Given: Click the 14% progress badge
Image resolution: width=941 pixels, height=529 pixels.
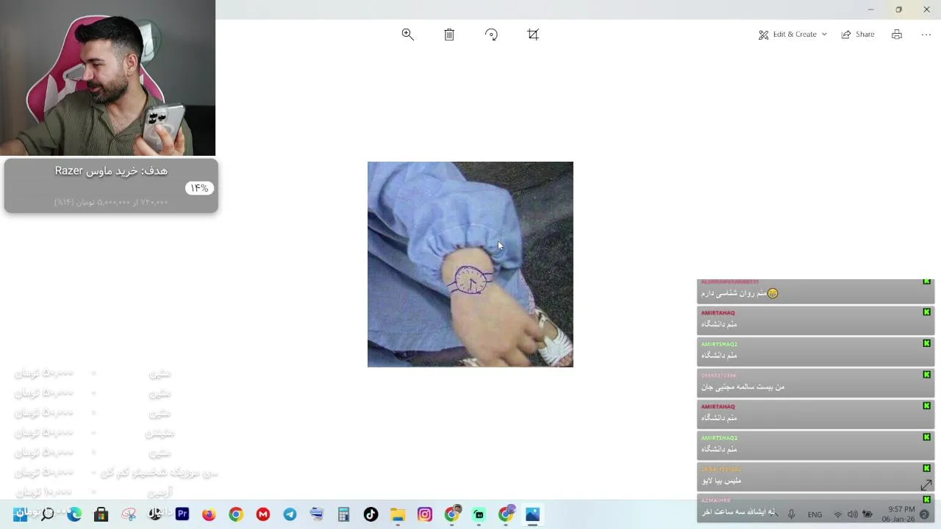Looking at the screenshot, I should 199,188.
